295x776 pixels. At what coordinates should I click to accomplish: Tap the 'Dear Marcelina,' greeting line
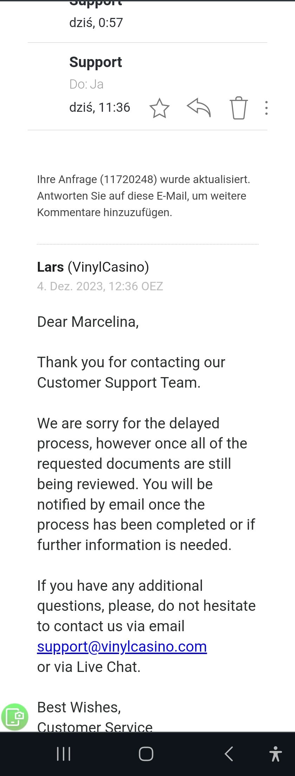click(88, 322)
